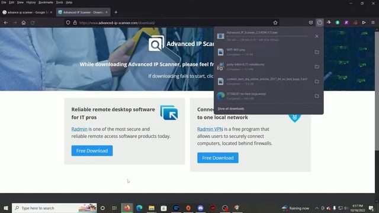This screenshot has height=213, width=379.
Task: Click the taskbar clock showing 4:17 PM
Action: pyautogui.click(x=358, y=208)
